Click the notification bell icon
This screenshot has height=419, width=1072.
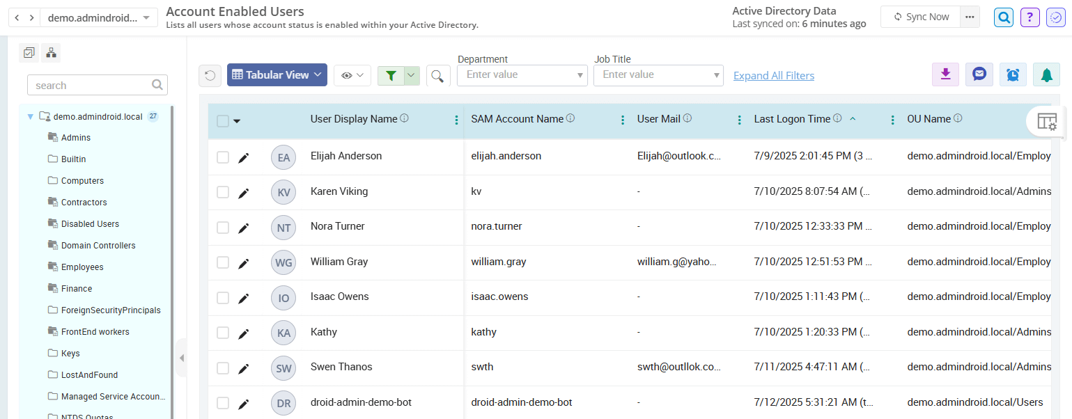(x=1046, y=74)
